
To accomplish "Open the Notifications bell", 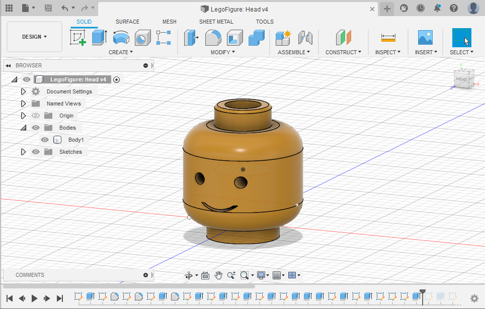I will point(437,8).
